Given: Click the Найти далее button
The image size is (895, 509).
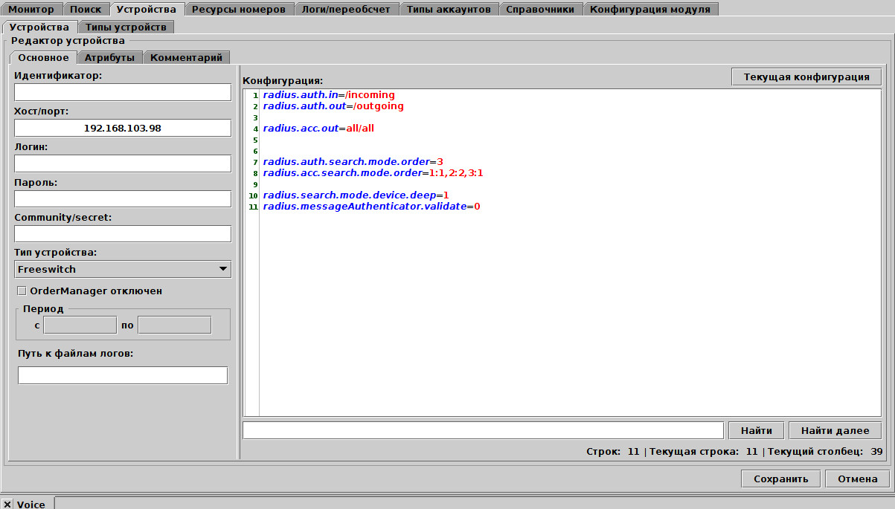Looking at the screenshot, I should pyautogui.click(x=835, y=430).
